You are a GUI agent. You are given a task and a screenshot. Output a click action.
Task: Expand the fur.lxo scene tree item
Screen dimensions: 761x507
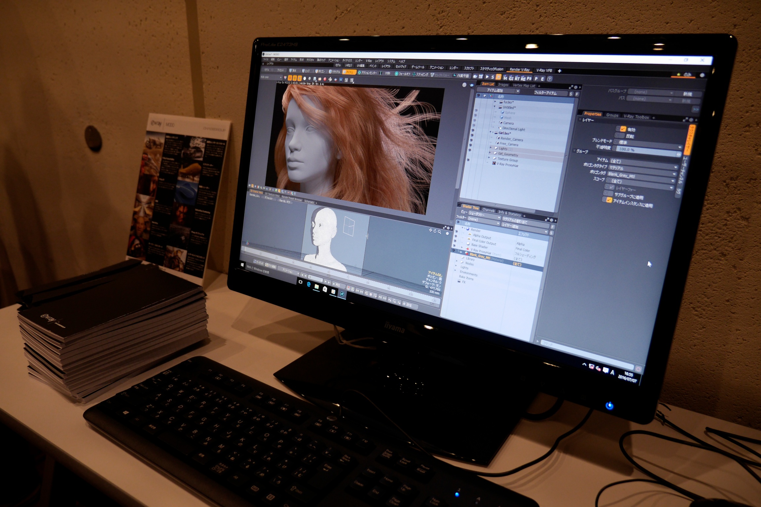495,102
